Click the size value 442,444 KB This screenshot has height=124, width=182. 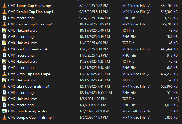tap(169, 49)
